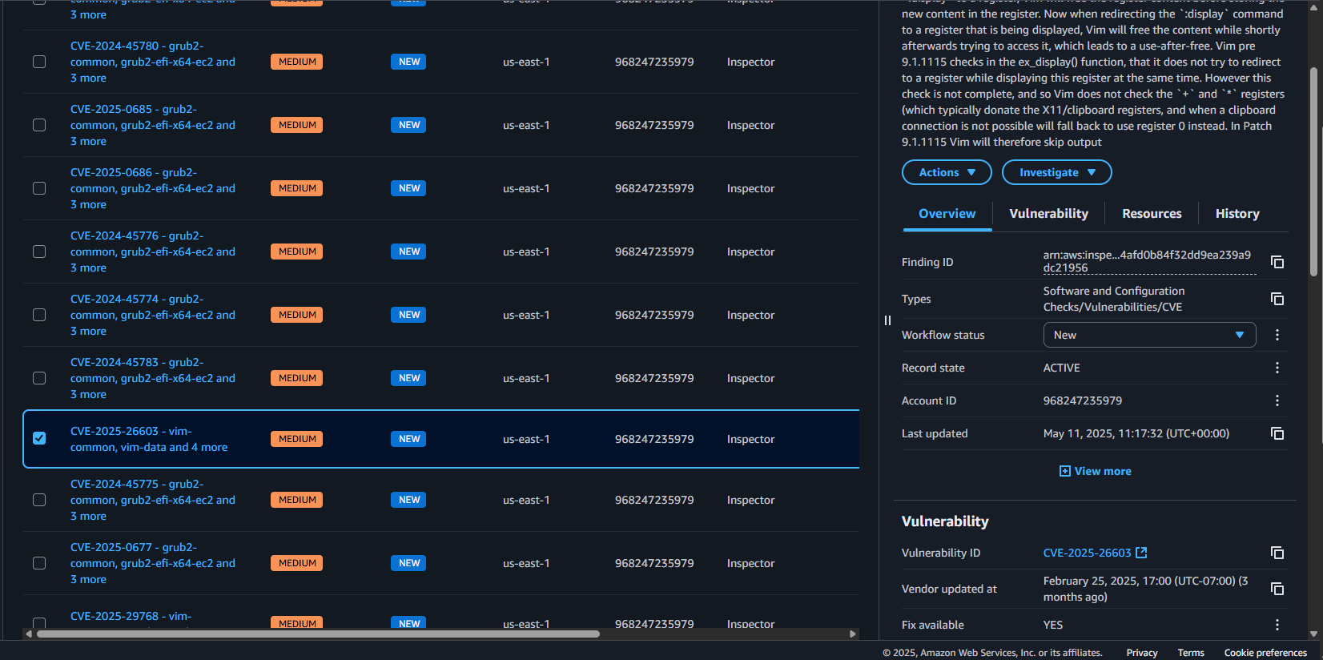Copy the Types field value
The width and height of the screenshot is (1323, 660).
pyautogui.click(x=1277, y=299)
